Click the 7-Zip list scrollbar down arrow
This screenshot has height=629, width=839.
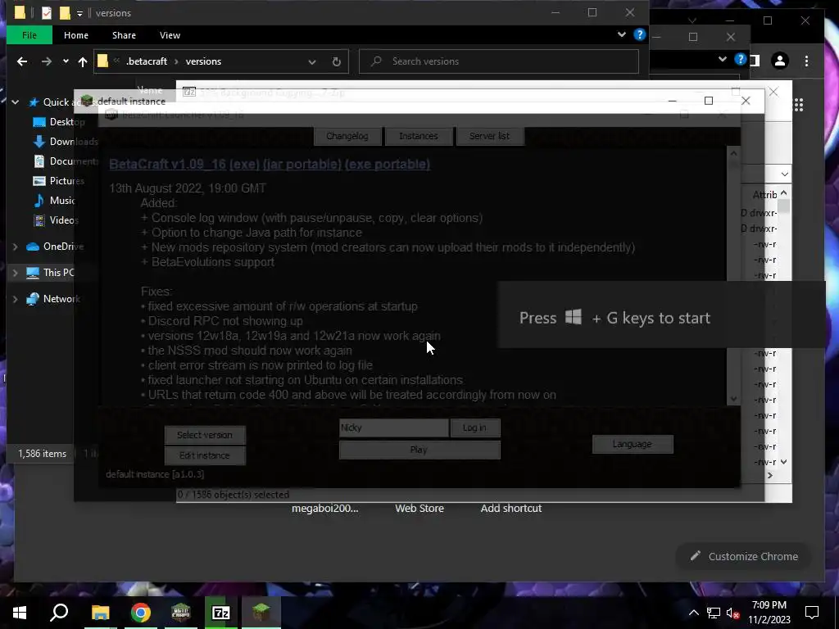(x=784, y=462)
